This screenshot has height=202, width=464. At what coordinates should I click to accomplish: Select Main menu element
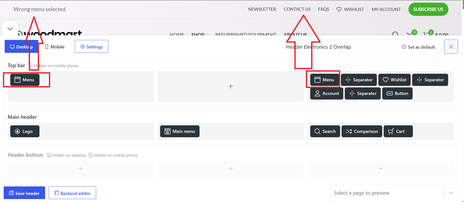click(x=180, y=131)
